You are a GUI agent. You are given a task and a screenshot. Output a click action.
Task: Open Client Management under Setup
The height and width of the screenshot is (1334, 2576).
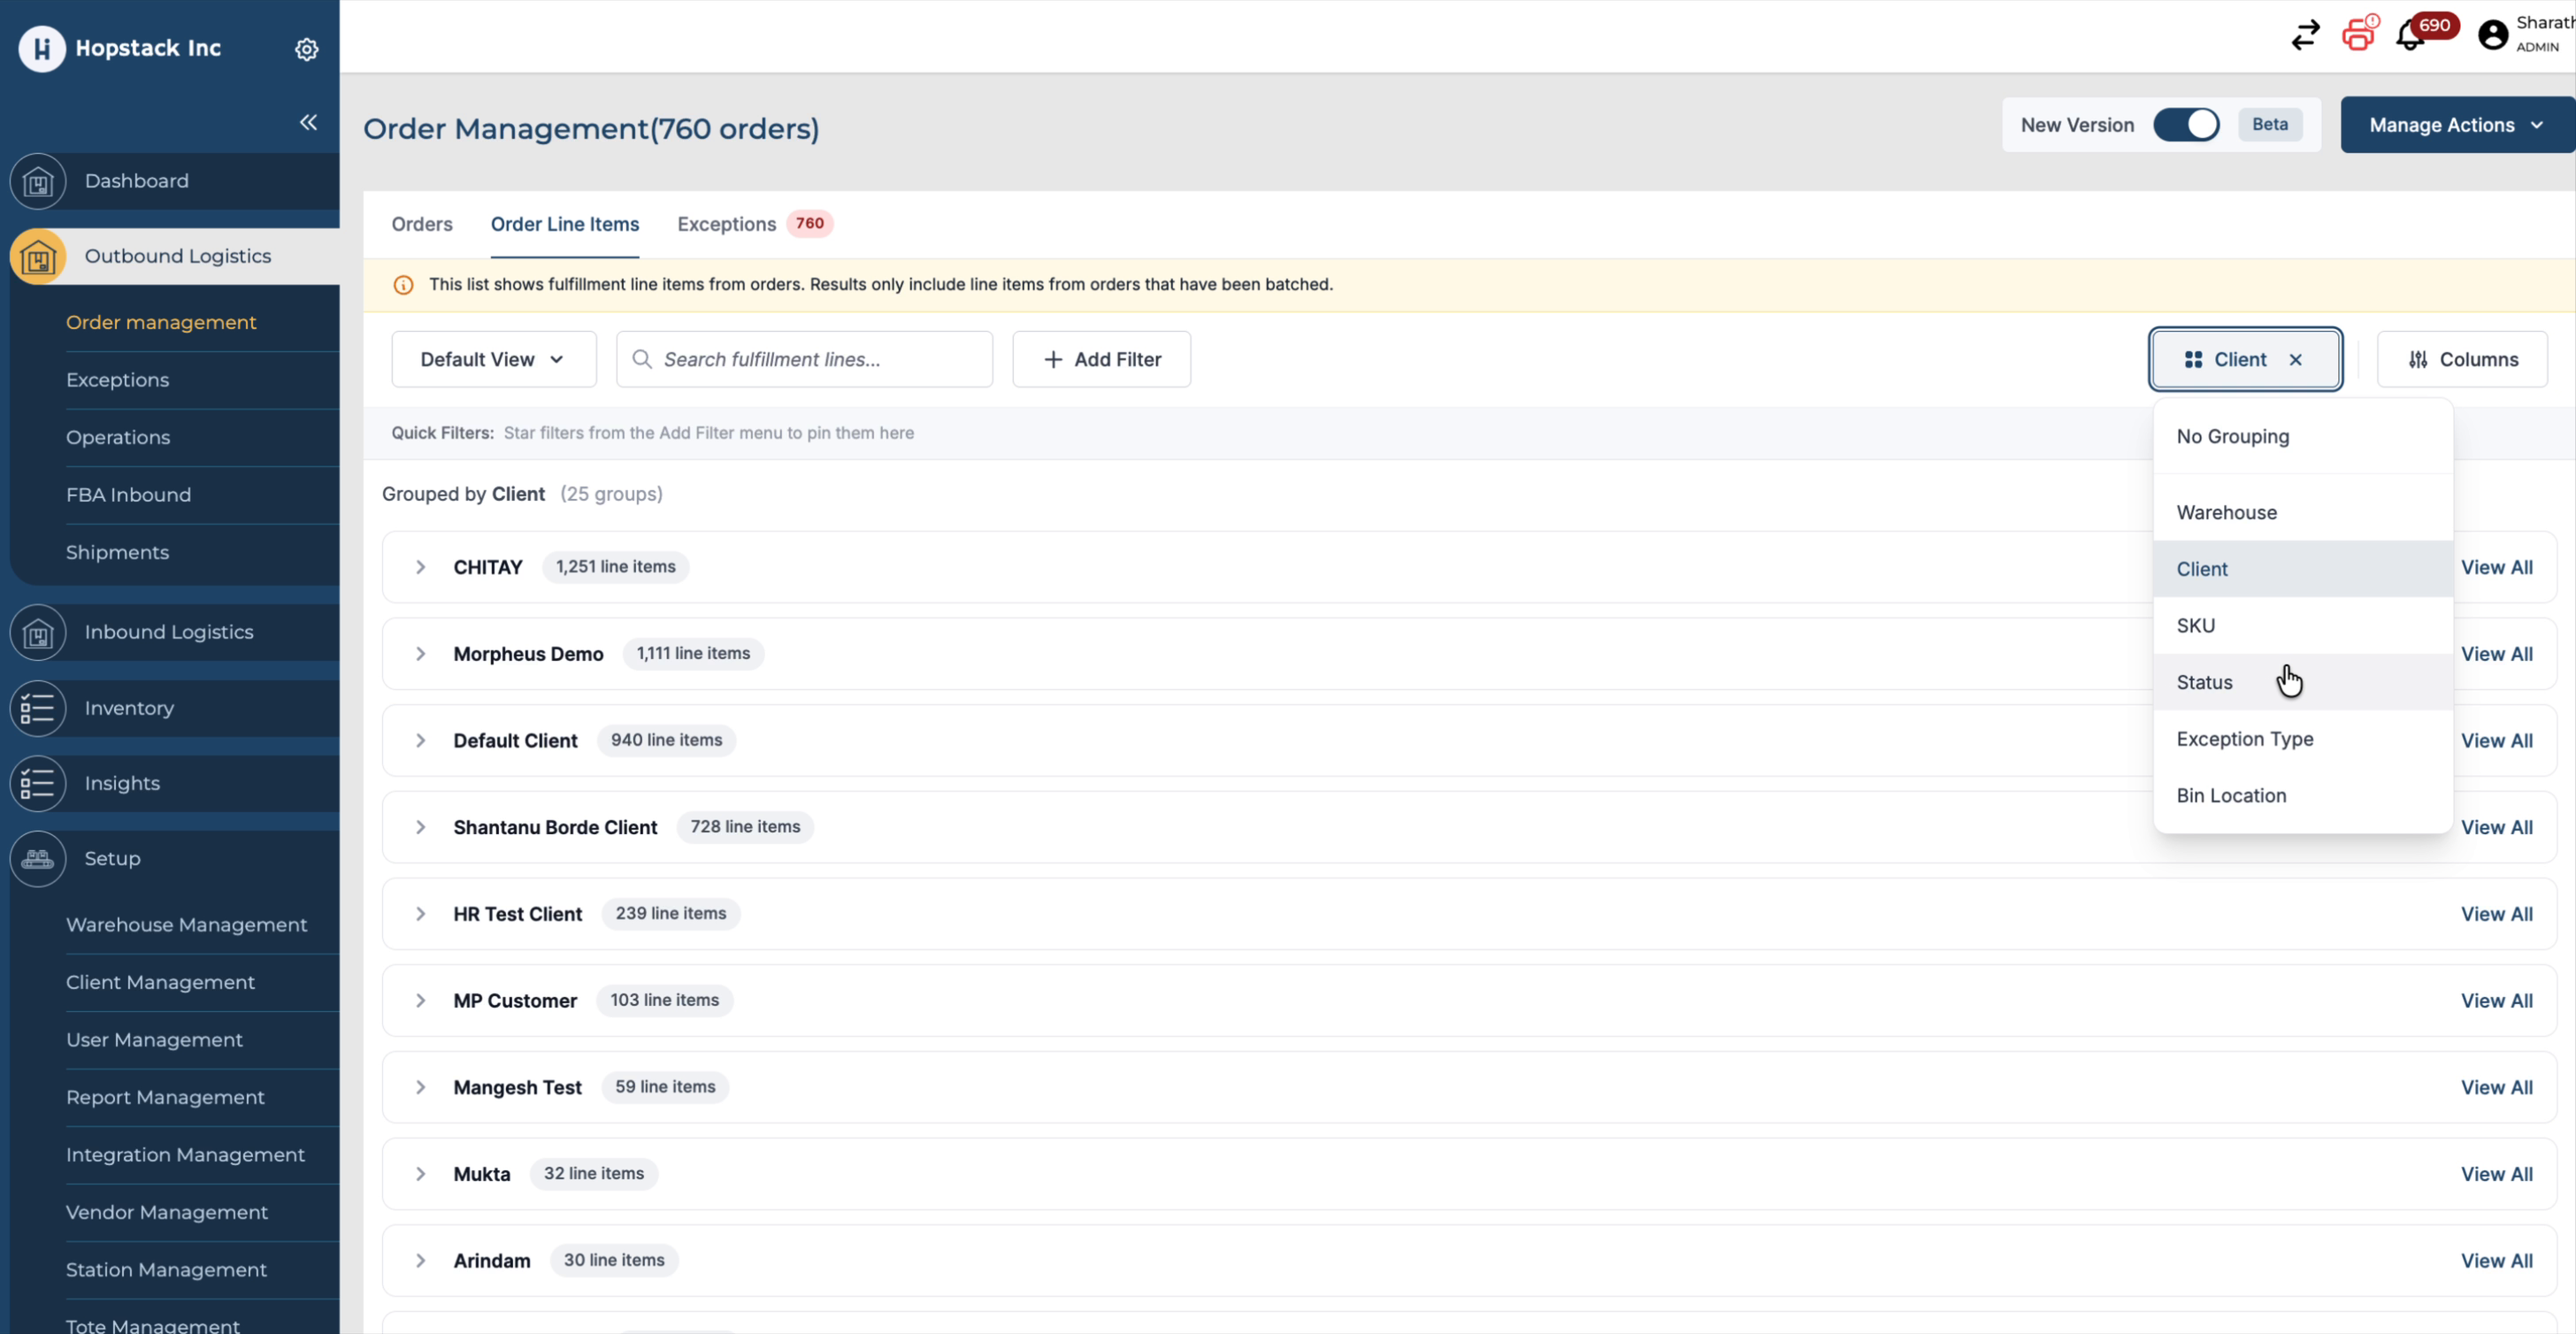(x=160, y=982)
